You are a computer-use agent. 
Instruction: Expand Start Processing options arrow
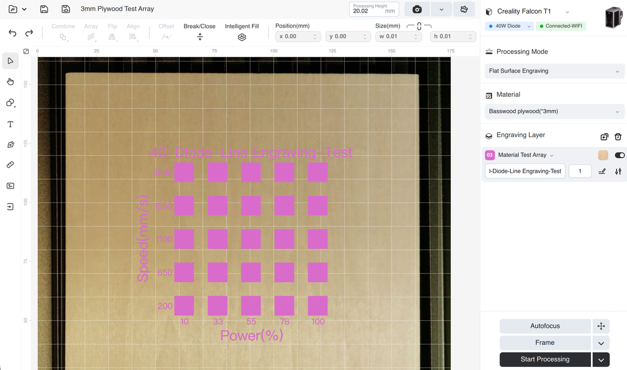click(x=601, y=360)
